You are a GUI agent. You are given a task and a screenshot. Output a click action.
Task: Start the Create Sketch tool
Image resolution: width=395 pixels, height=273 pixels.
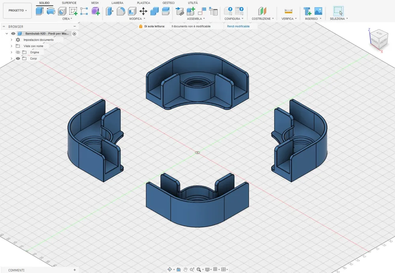[x=73, y=11]
